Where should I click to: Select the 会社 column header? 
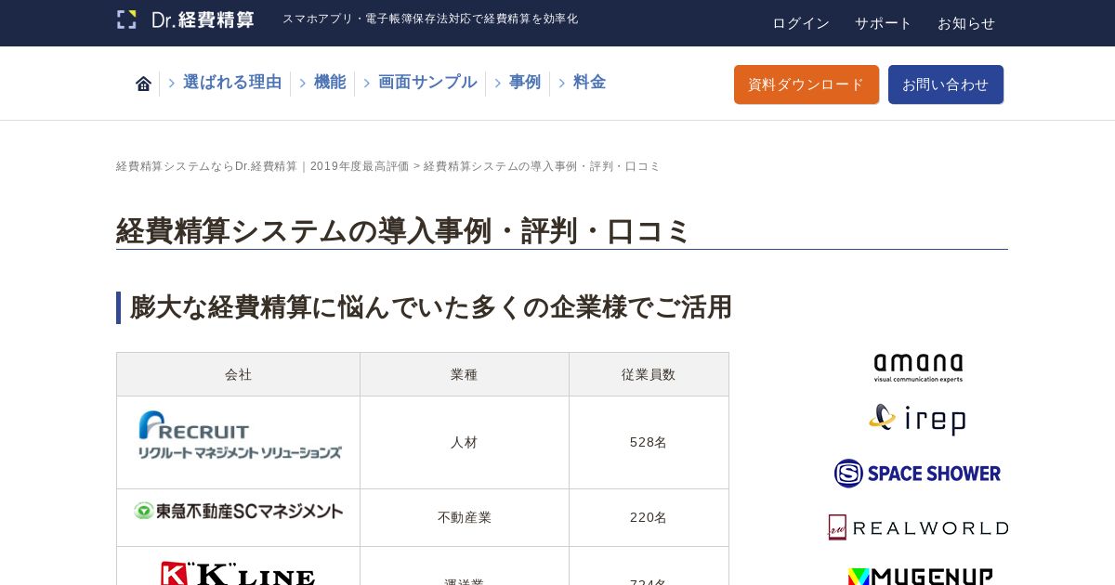pos(239,374)
